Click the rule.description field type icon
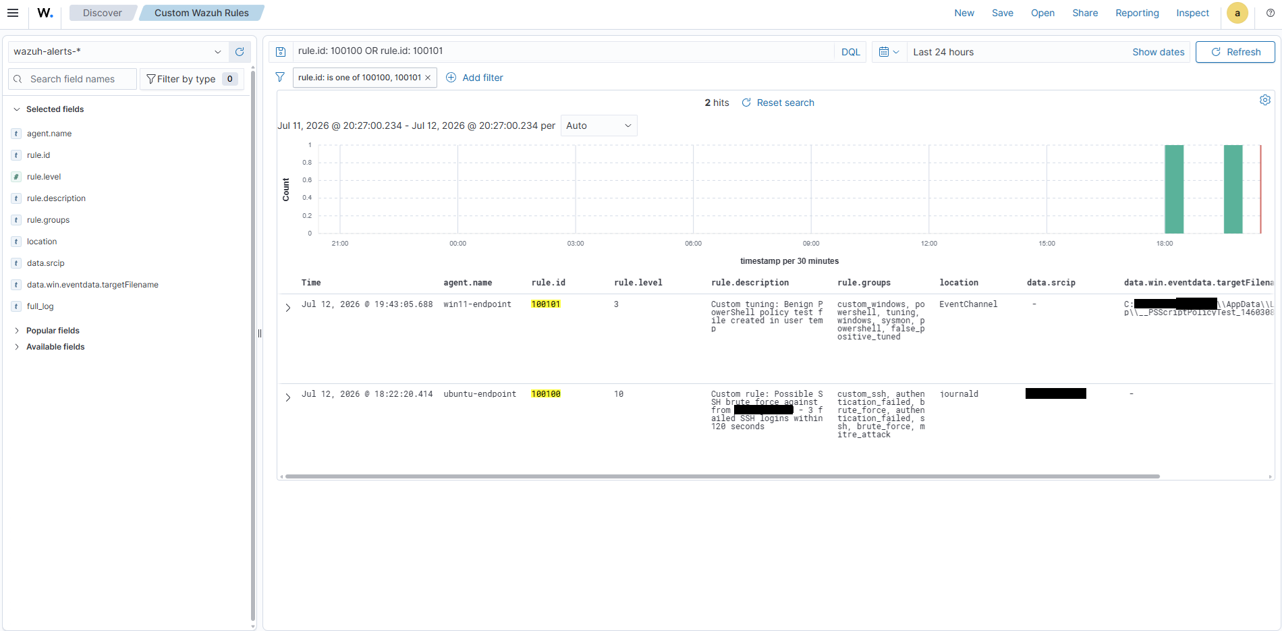This screenshot has height=631, width=1282. click(16, 198)
